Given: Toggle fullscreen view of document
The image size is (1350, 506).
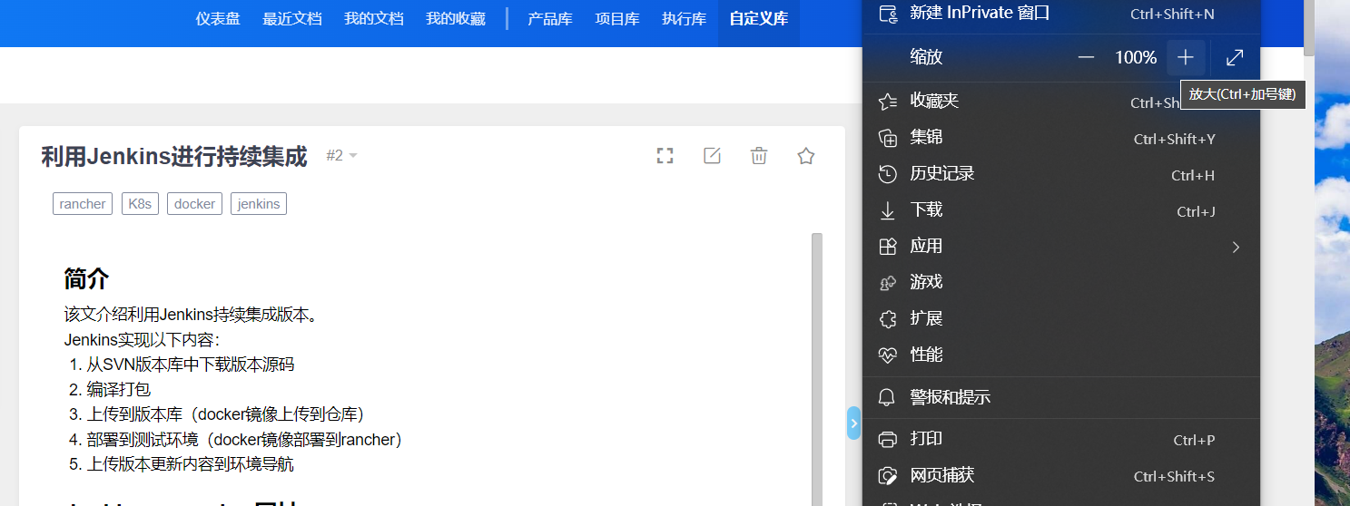Looking at the screenshot, I should 665,156.
